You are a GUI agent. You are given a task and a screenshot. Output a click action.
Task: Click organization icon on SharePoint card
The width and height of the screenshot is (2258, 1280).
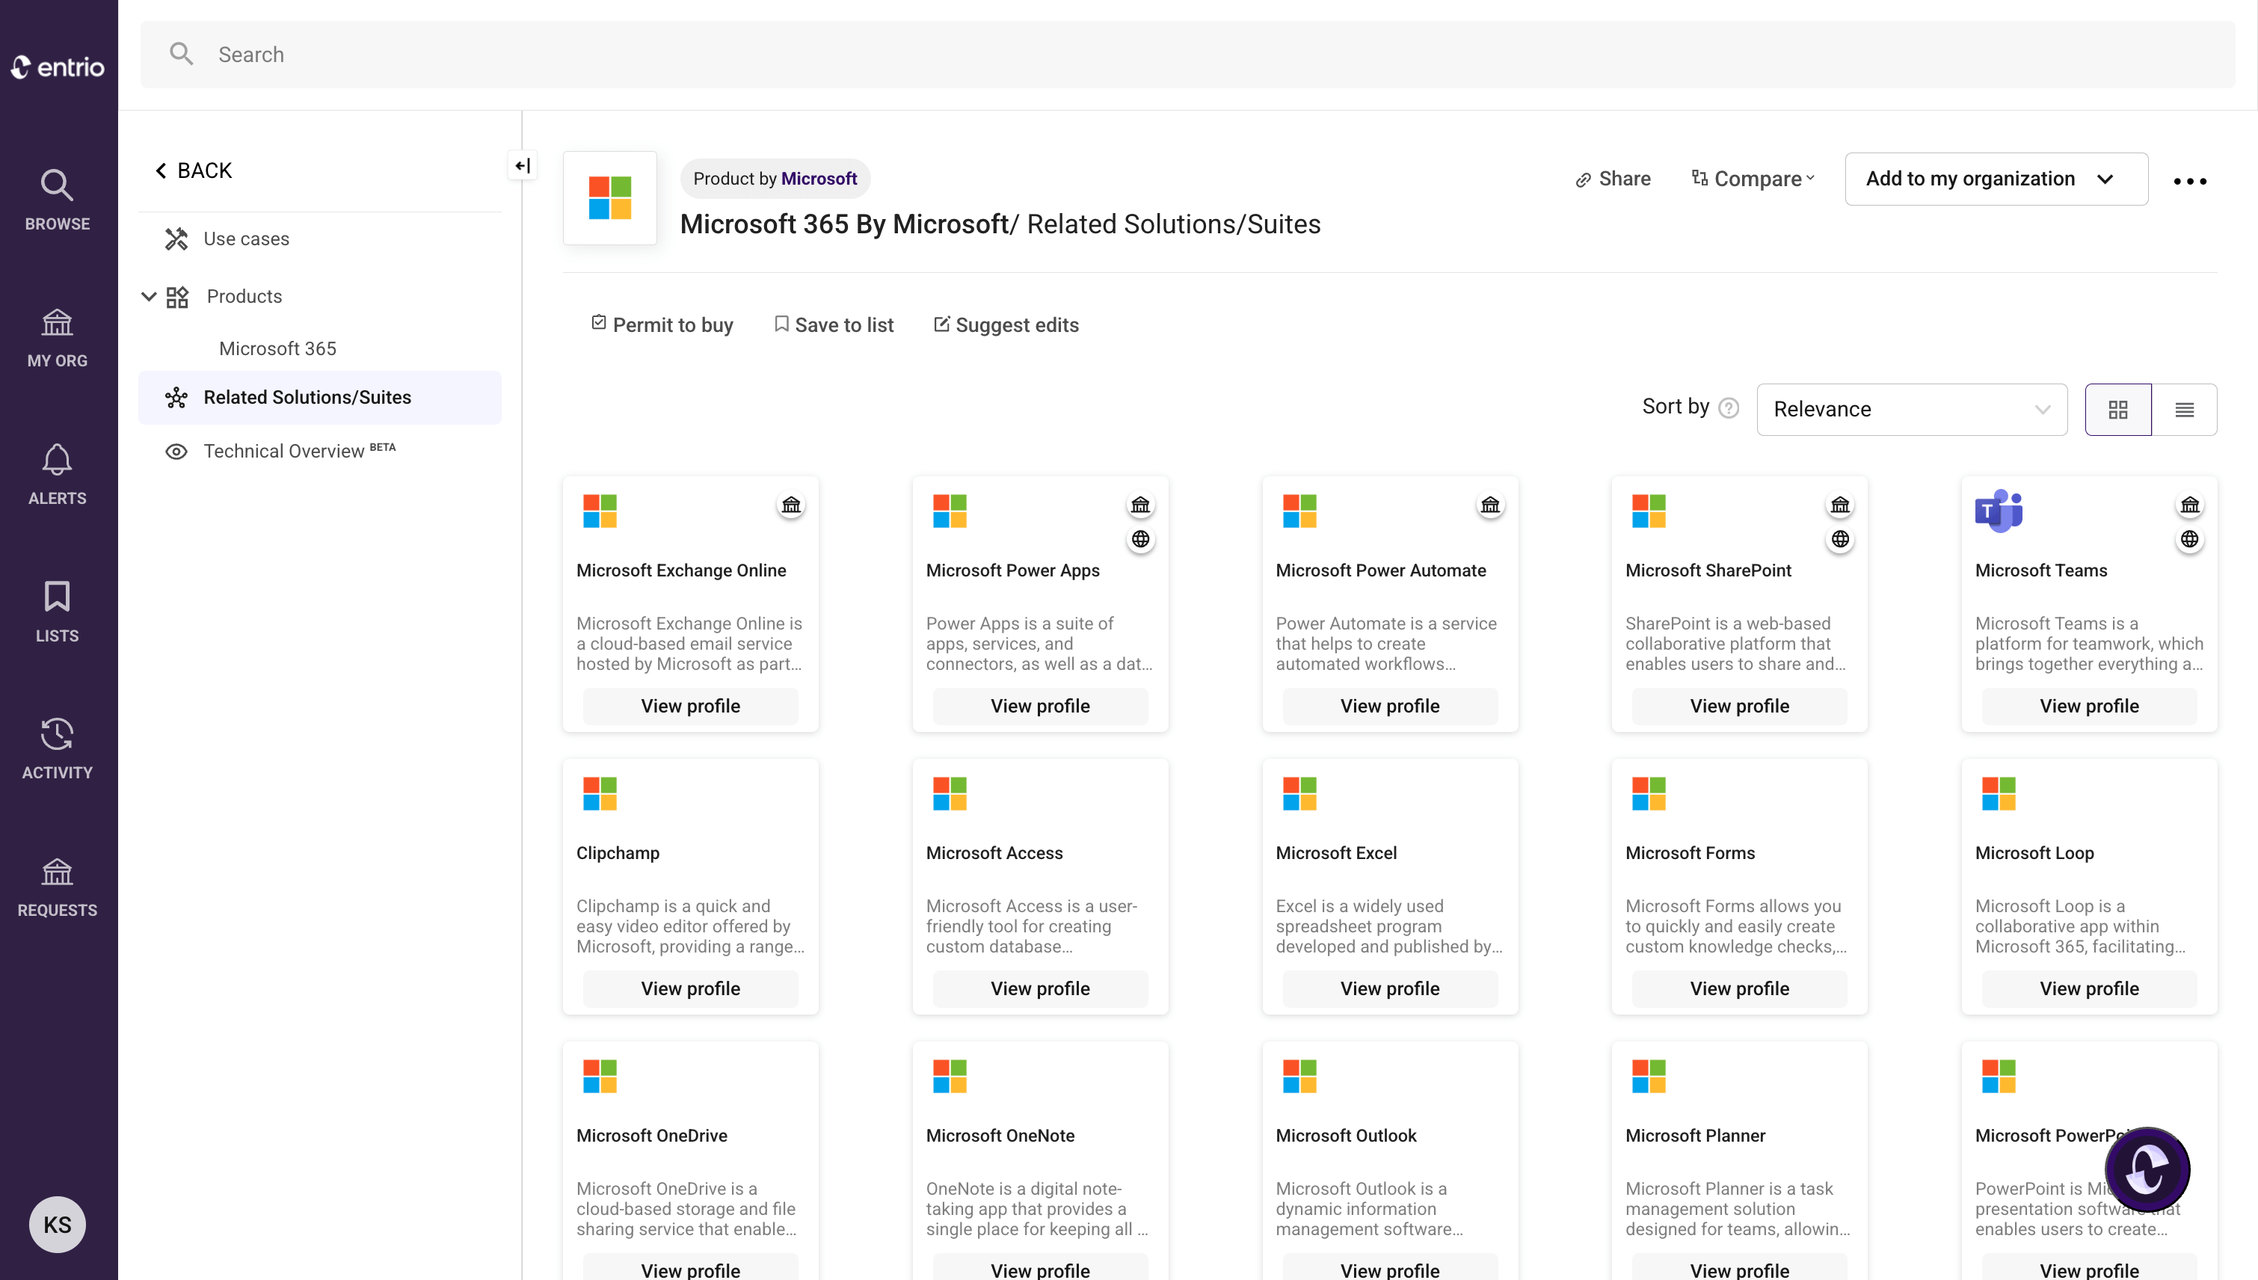pyautogui.click(x=1839, y=505)
